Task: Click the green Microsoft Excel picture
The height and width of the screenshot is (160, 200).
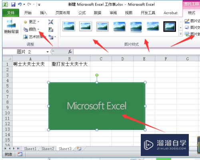Action: tap(97, 106)
